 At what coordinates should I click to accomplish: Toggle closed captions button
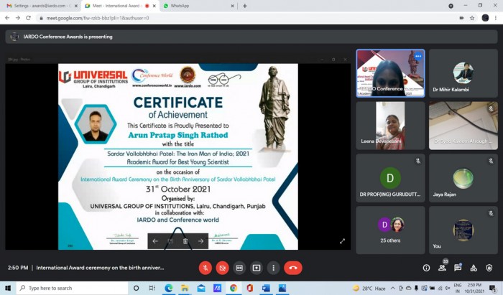click(x=240, y=268)
